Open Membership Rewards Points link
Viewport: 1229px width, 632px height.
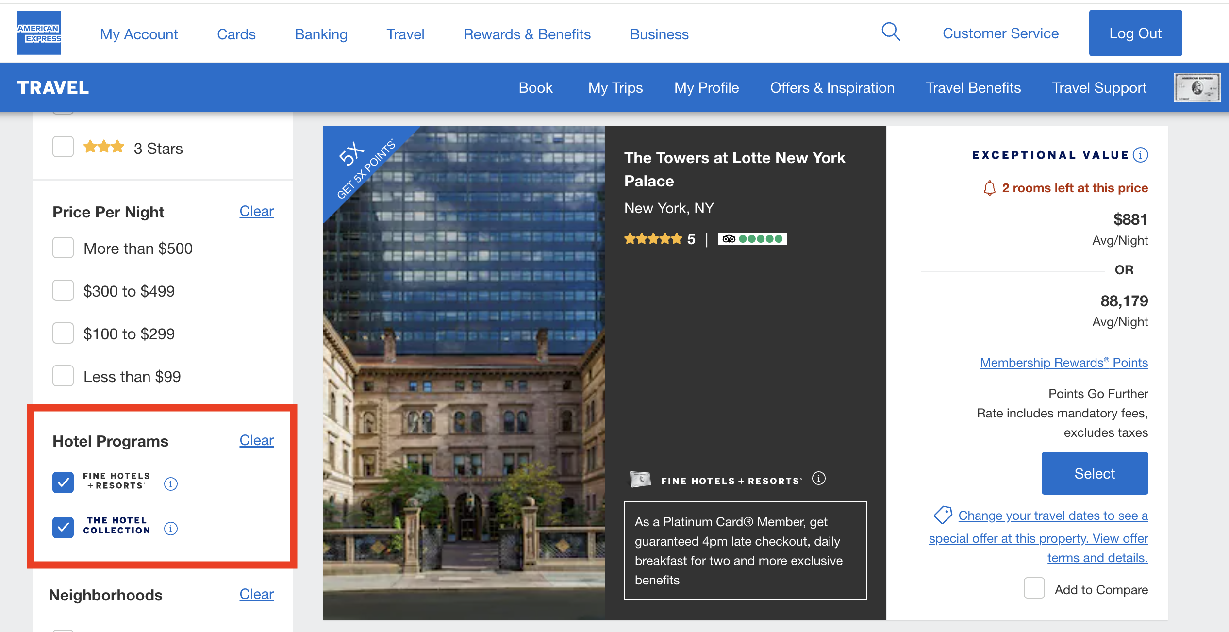click(1064, 363)
